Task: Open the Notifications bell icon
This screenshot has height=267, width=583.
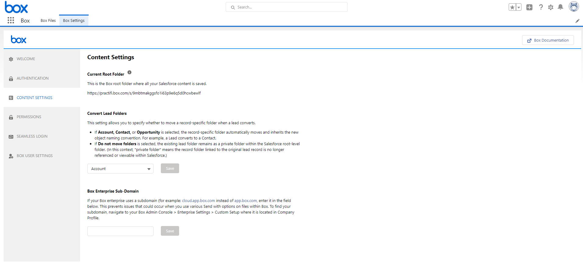Action: (560, 7)
